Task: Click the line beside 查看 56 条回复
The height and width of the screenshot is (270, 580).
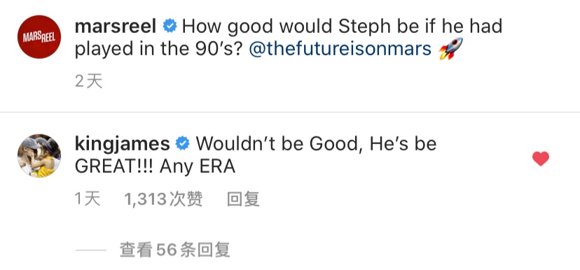Action: 90,250
